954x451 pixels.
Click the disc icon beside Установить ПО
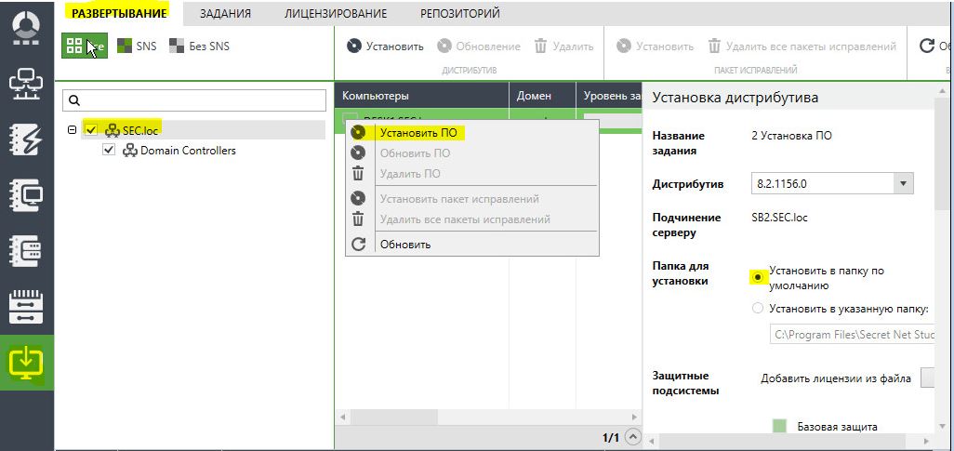point(359,132)
